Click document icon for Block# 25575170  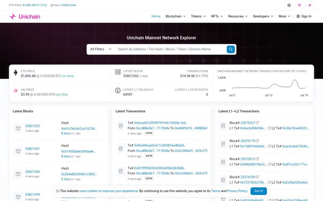(x=223, y=144)
